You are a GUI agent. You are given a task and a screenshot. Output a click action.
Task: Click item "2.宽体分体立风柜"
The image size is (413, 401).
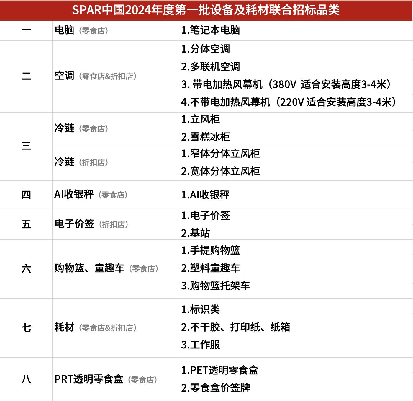tap(221, 171)
